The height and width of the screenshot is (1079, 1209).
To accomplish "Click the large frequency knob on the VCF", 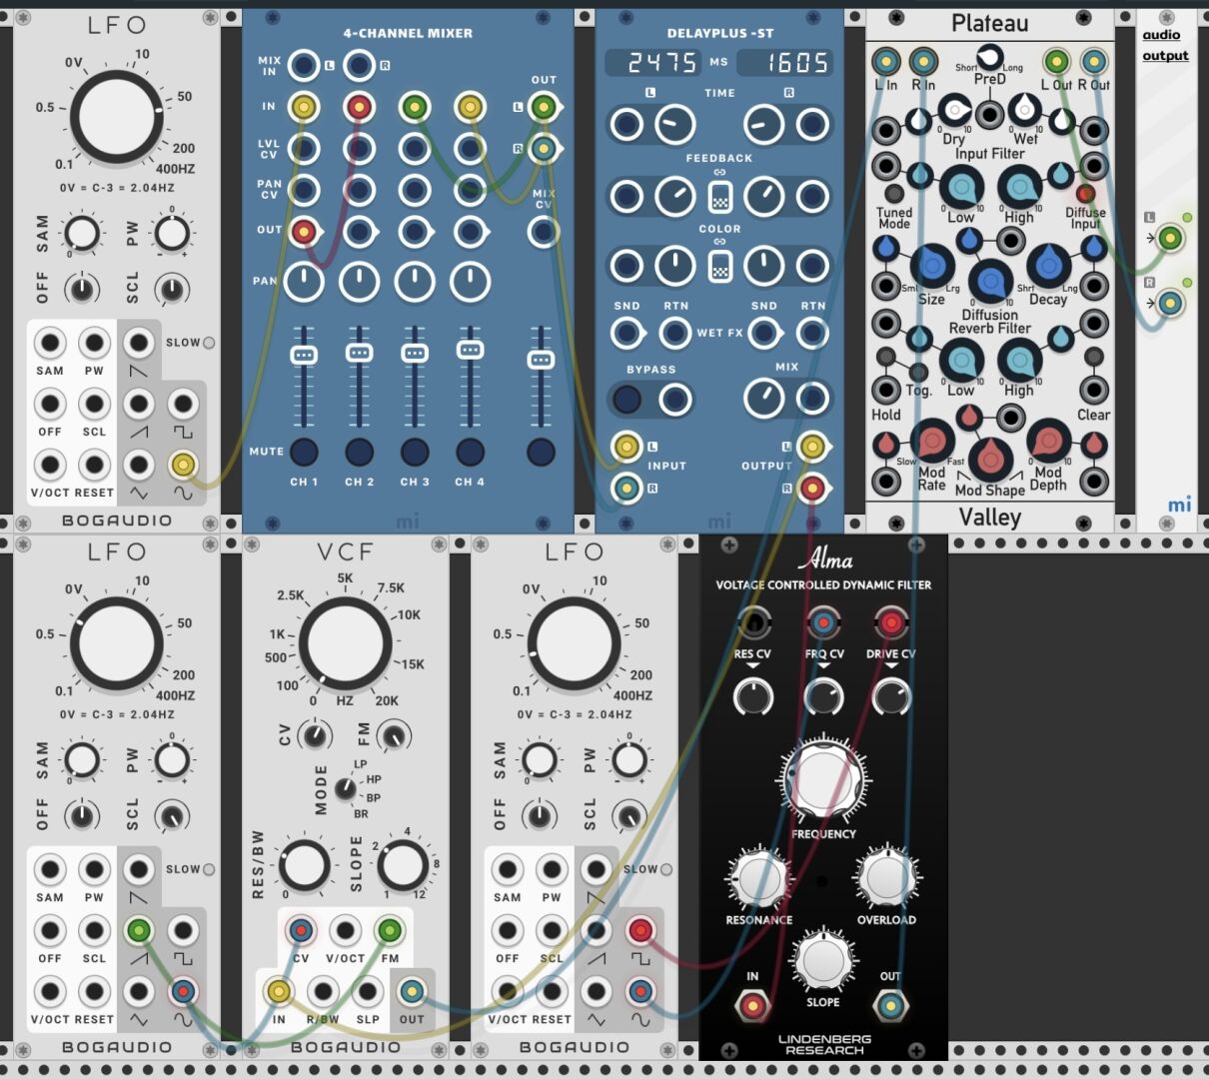I will (345, 642).
